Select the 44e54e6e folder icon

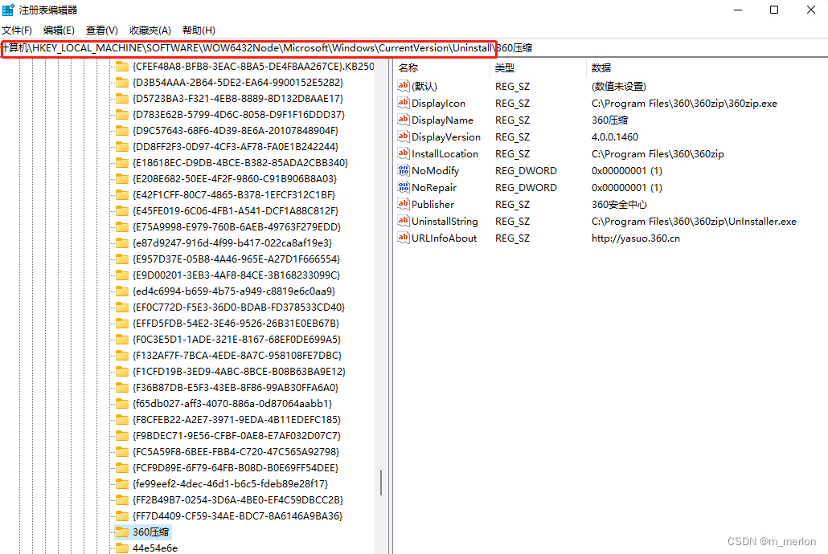[x=122, y=548]
